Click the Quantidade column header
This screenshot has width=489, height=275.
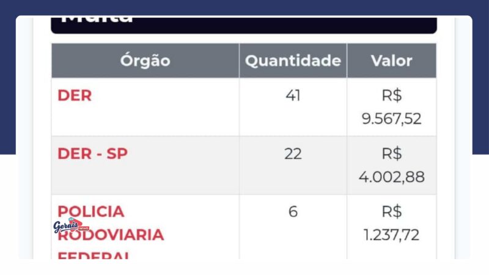(293, 61)
